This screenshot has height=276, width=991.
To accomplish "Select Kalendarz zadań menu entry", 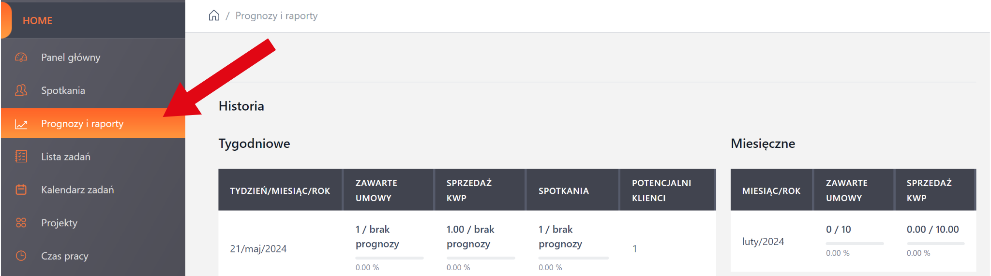I will click(x=77, y=189).
